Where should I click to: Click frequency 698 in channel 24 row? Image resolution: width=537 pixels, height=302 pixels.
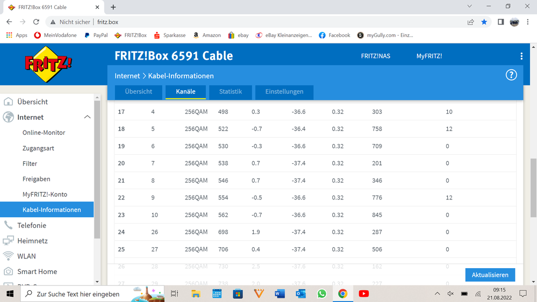223,232
